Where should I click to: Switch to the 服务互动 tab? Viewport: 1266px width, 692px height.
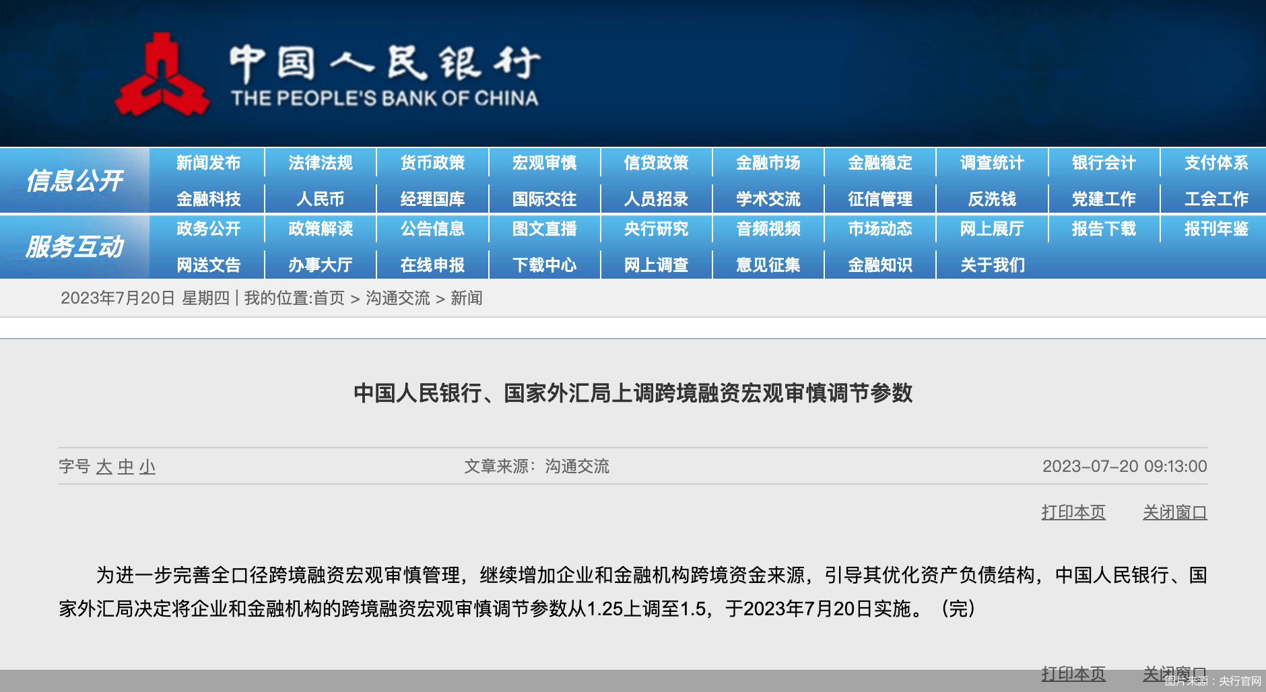(74, 247)
